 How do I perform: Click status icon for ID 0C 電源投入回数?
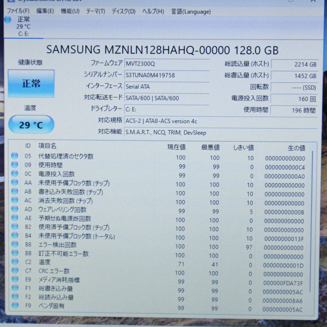pyautogui.click(x=14, y=174)
